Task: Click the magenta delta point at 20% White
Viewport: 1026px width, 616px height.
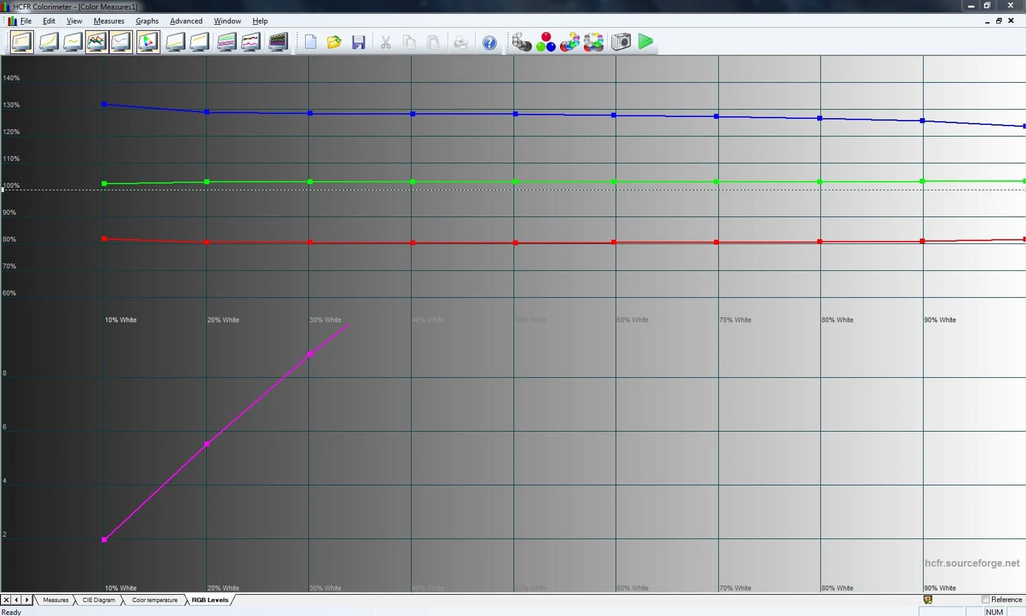Action: click(207, 444)
